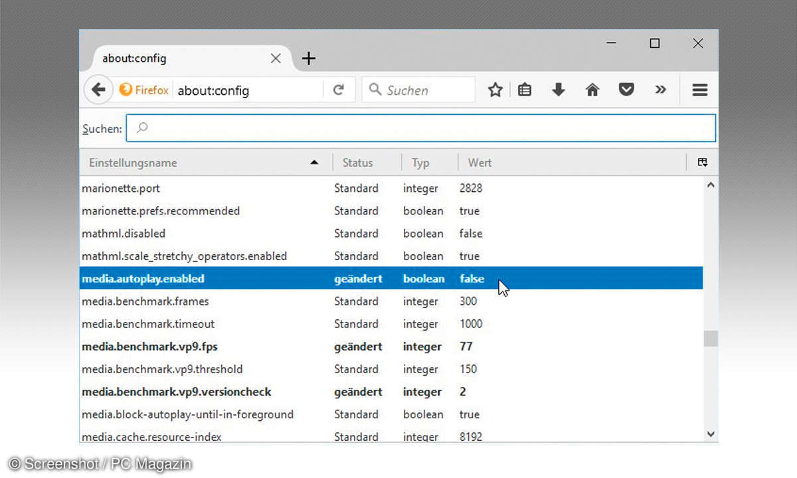Click the address bar showing about:config
This screenshot has height=478, width=797.
pos(249,90)
